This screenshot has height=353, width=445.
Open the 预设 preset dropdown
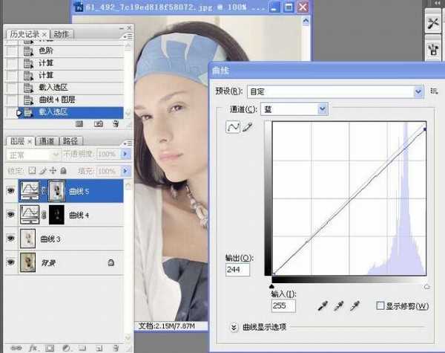click(334, 91)
